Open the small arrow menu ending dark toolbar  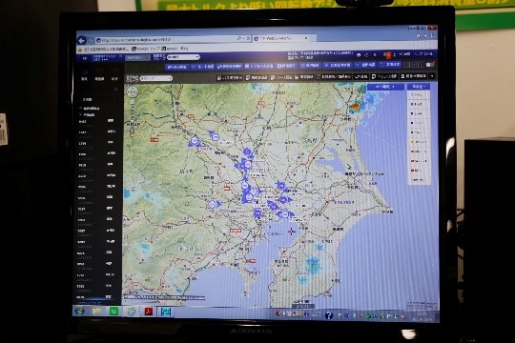coord(432,76)
